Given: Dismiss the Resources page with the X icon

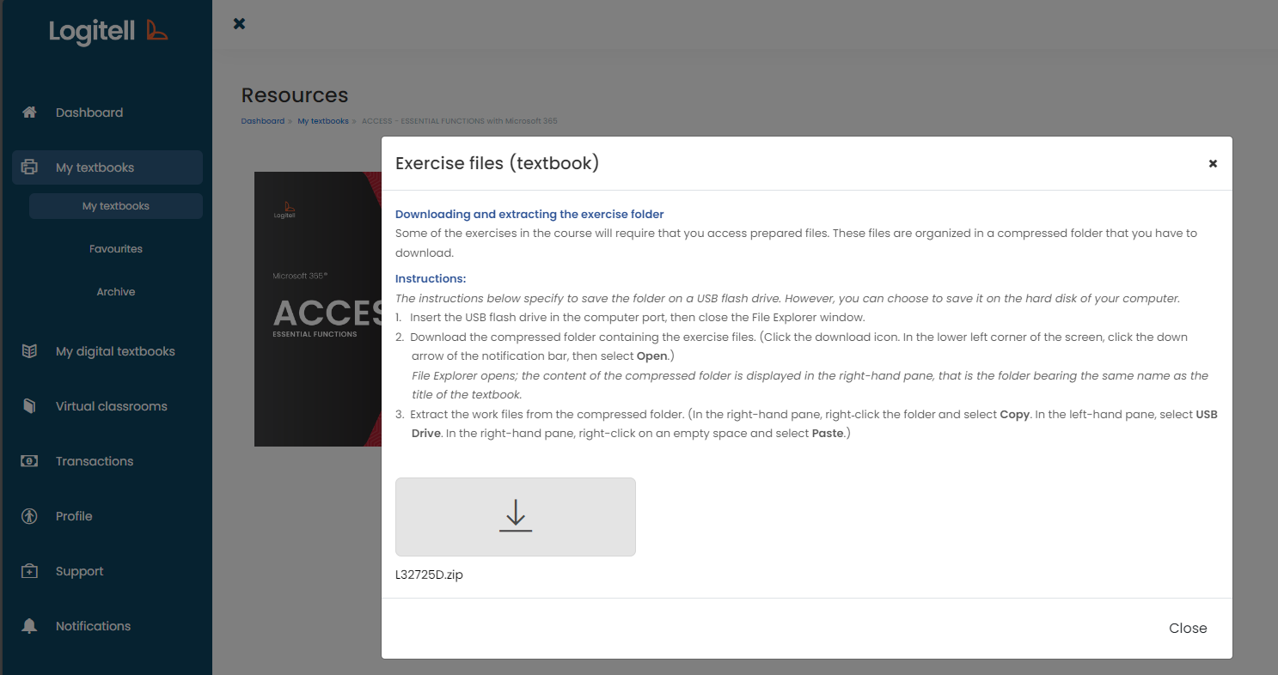Looking at the screenshot, I should tap(239, 23).
